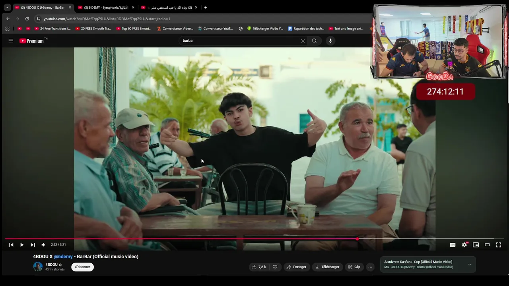Open the 4BDOU channel name link
The width and height of the screenshot is (509, 286).
pyautogui.click(x=51, y=265)
